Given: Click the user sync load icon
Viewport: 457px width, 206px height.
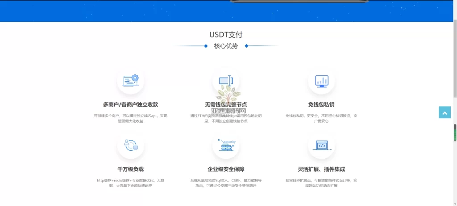Looking at the screenshot, I should point(131,145).
